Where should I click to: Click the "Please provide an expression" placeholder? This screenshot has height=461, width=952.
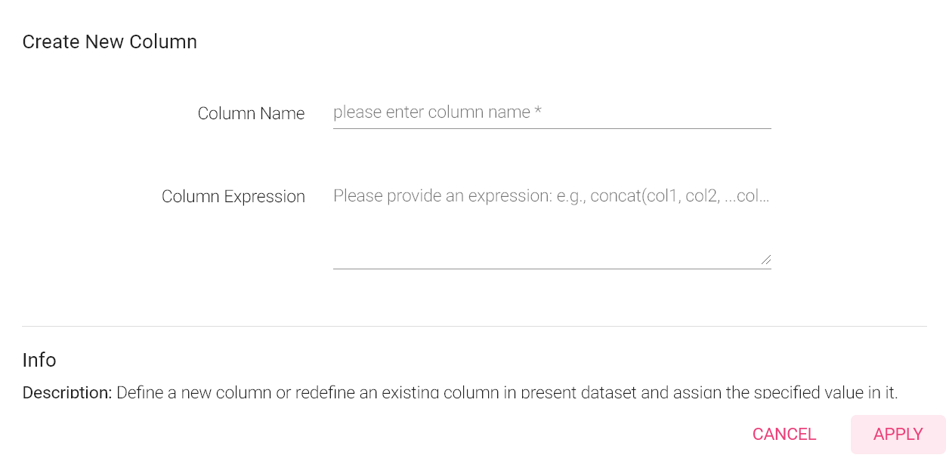point(442,196)
